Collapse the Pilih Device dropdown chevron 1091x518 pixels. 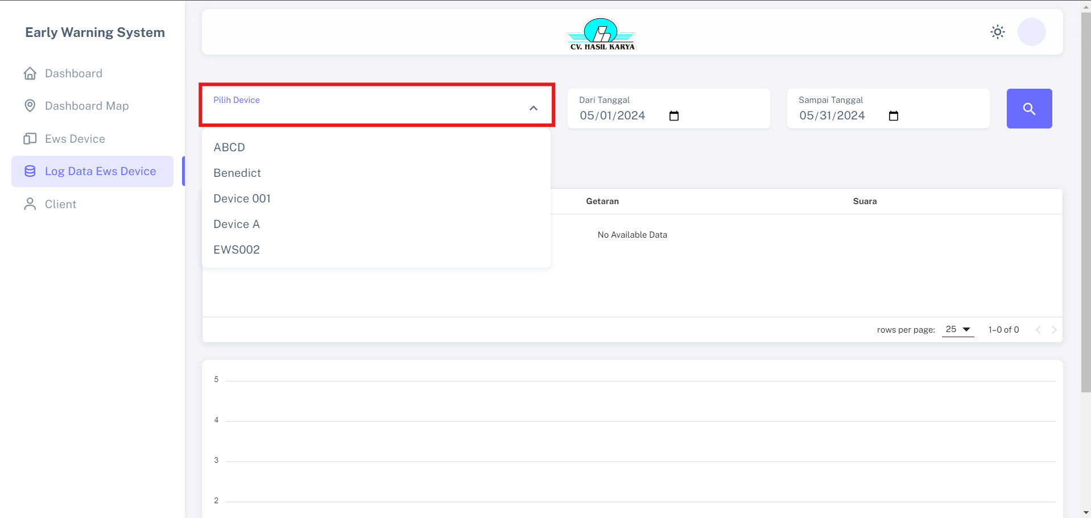(x=533, y=108)
